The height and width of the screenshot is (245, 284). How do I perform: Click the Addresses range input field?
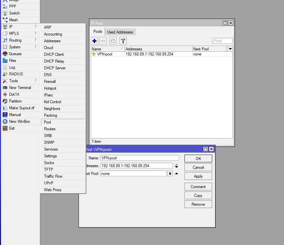[x=136, y=166]
